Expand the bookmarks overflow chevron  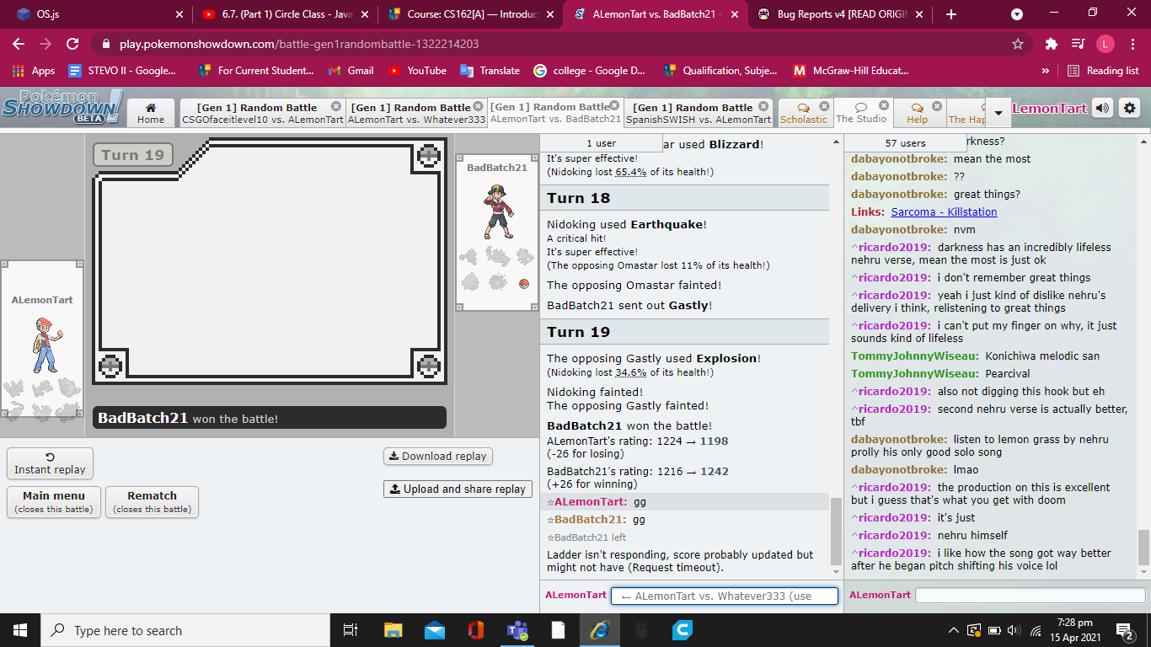pyautogui.click(x=1046, y=71)
